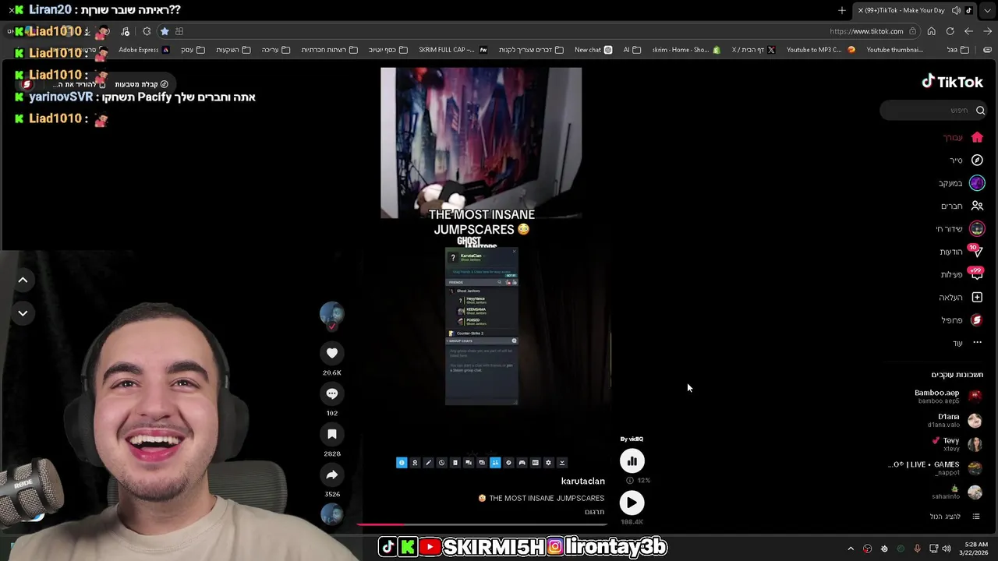Open the system tray volume icon
Image resolution: width=998 pixels, height=561 pixels.
(x=947, y=549)
